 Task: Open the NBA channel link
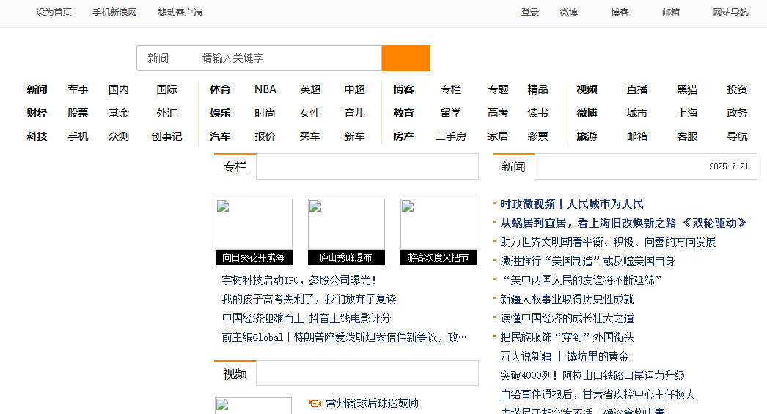(265, 89)
